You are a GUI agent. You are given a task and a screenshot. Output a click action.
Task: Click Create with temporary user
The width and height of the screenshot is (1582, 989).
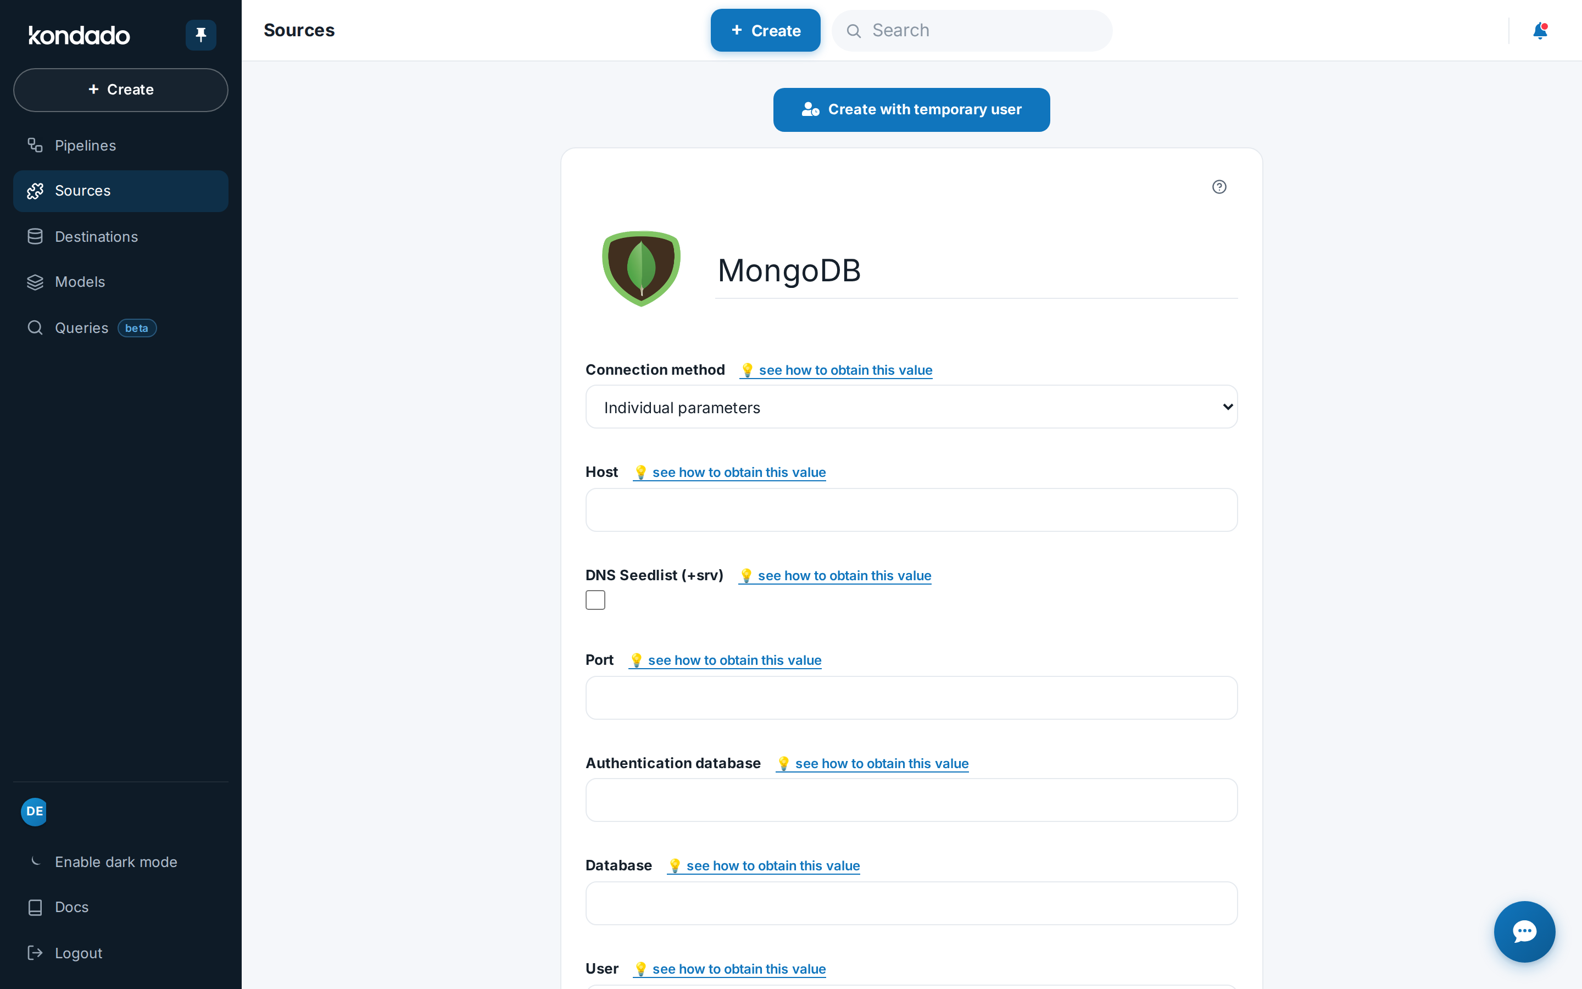pos(911,109)
